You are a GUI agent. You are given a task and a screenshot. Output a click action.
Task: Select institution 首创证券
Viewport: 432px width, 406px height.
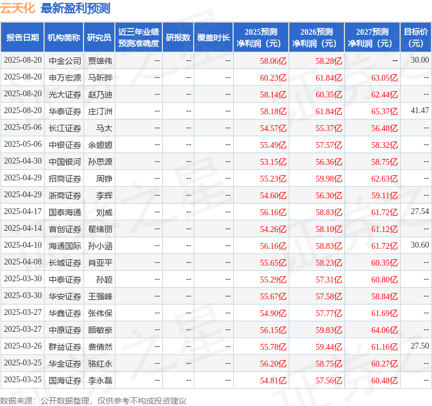click(x=65, y=229)
